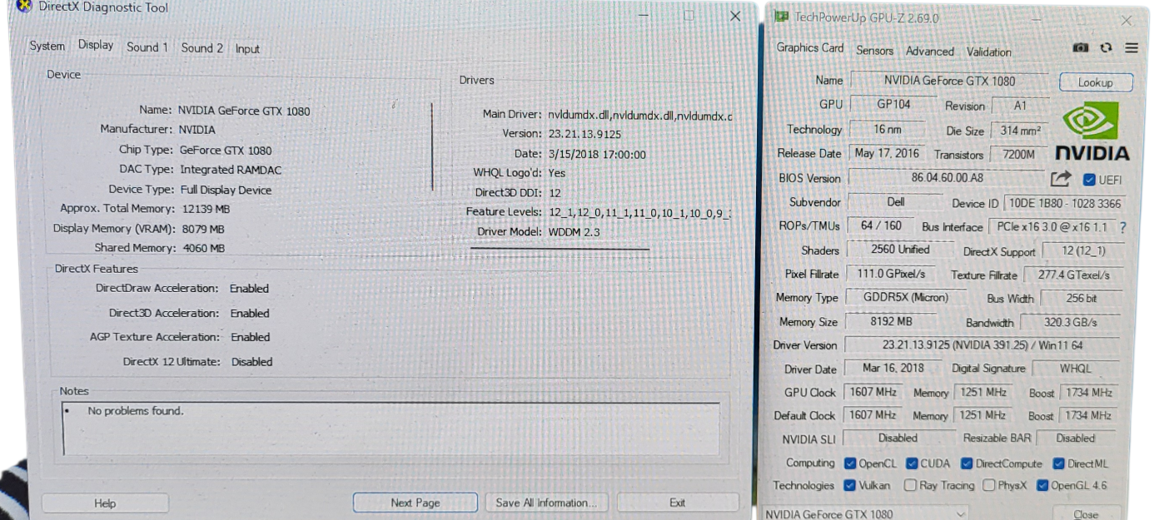Click the 2560 Unified shaders value
Viewport: 1159px width, 520px height.
[x=899, y=250]
